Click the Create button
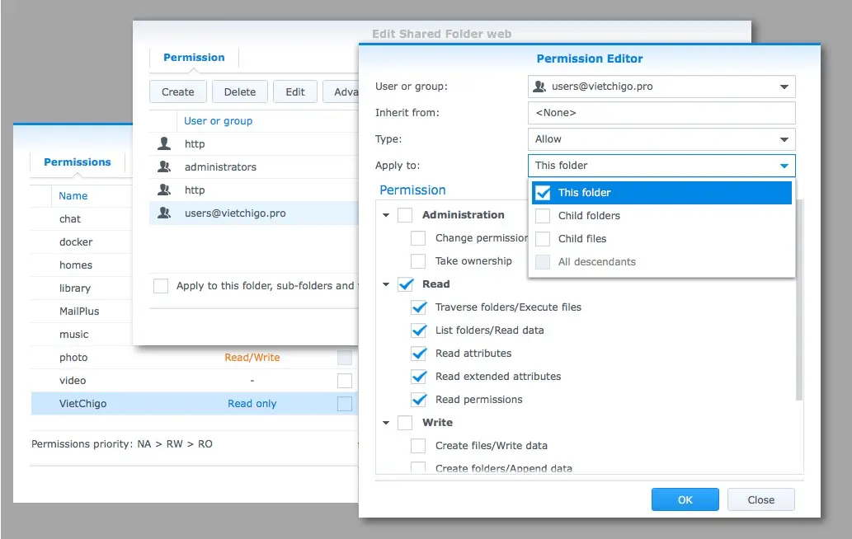 pos(177,91)
